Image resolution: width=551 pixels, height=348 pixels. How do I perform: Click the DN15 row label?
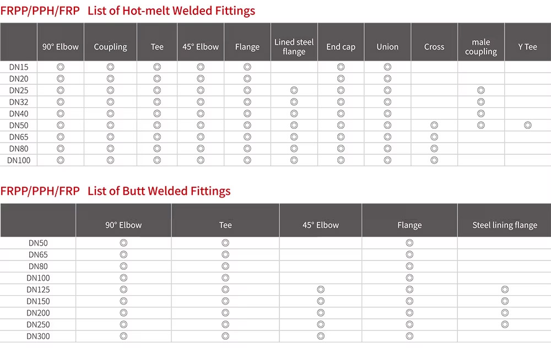tap(19, 67)
